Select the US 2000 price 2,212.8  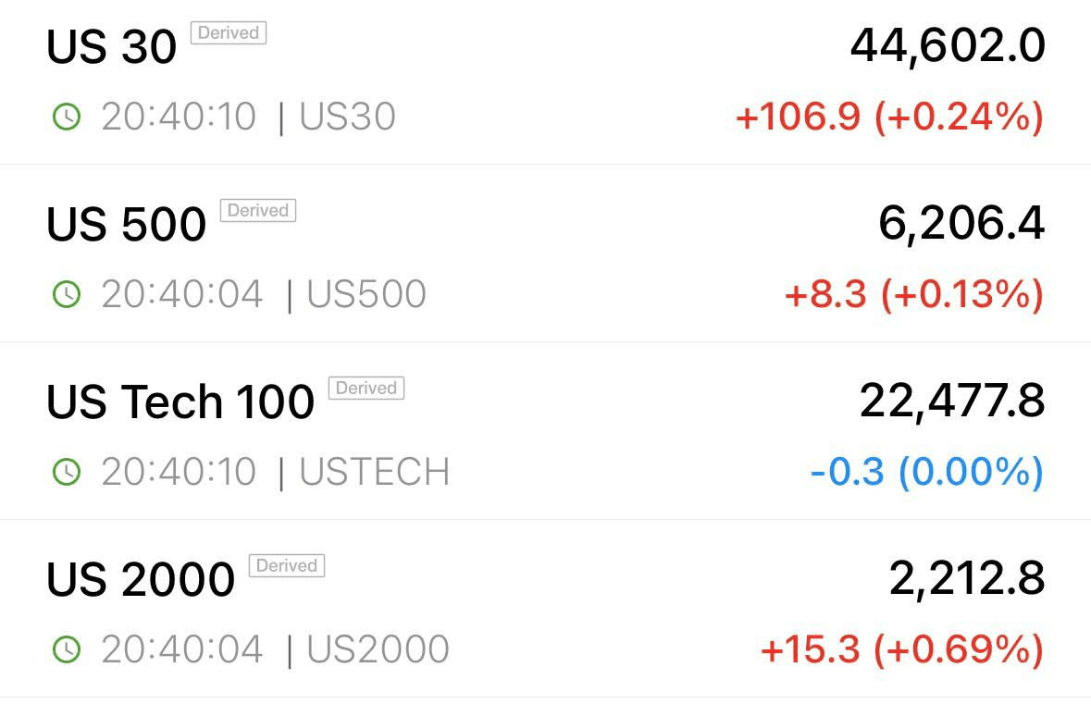[967, 579]
